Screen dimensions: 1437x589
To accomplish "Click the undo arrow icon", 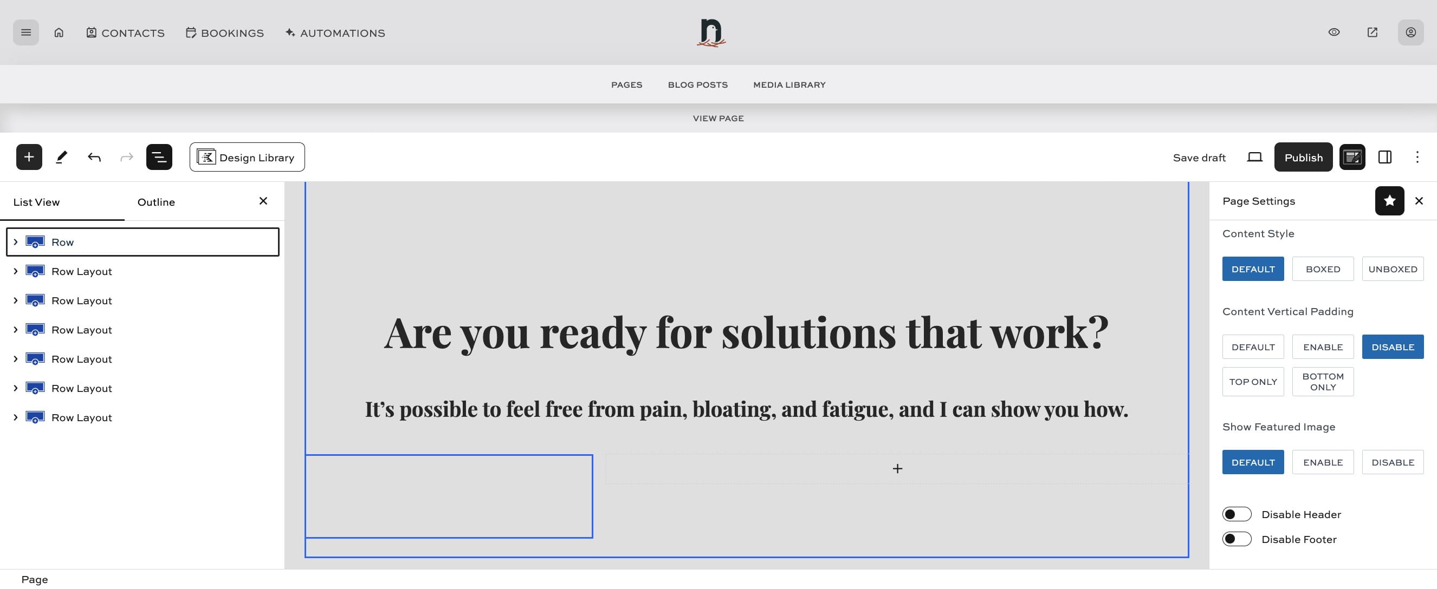I will 94,156.
